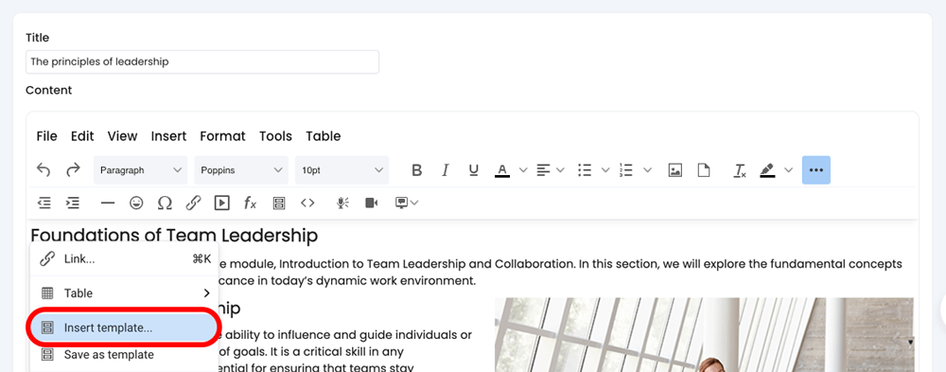Expand Table submenu in Insert menu
The height and width of the screenshot is (372, 946).
click(124, 293)
